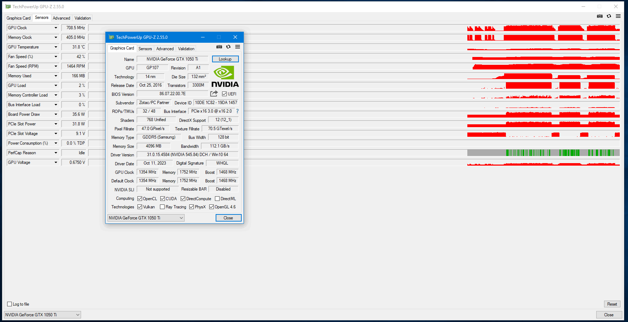Toggle Ray Tracing checkbox

162,207
